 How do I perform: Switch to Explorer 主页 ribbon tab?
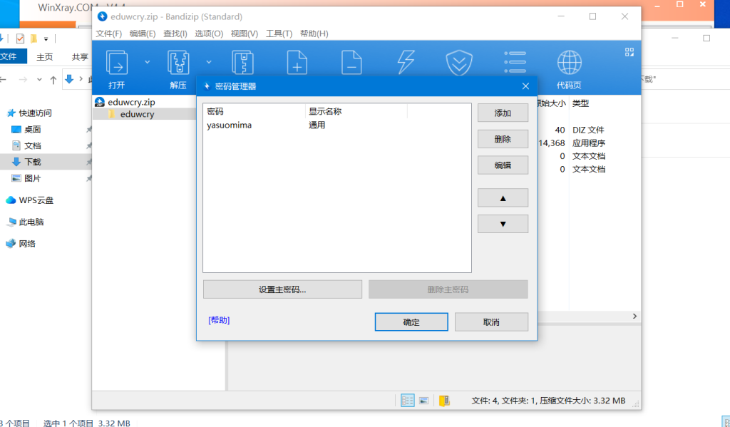pos(45,57)
